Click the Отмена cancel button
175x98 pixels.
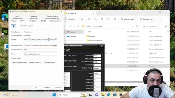tap(47, 88)
